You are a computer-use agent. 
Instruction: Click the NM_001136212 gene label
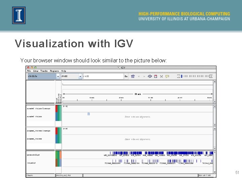pyautogui.click(x=110, y=155)
